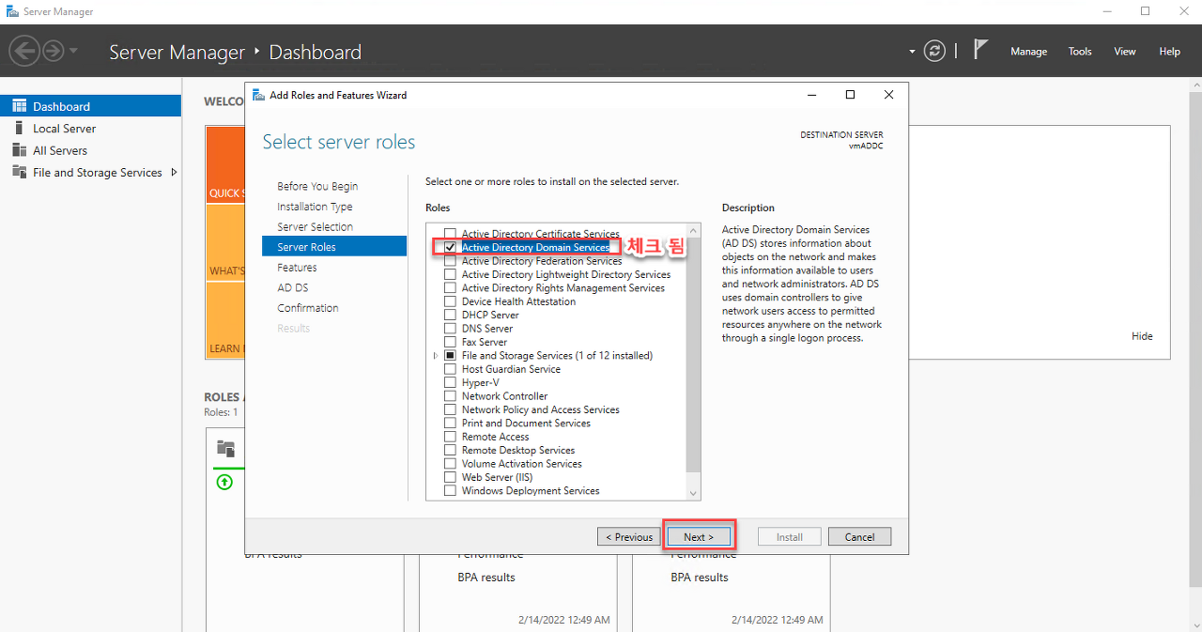Go to Server Selection step

(315, 227)
